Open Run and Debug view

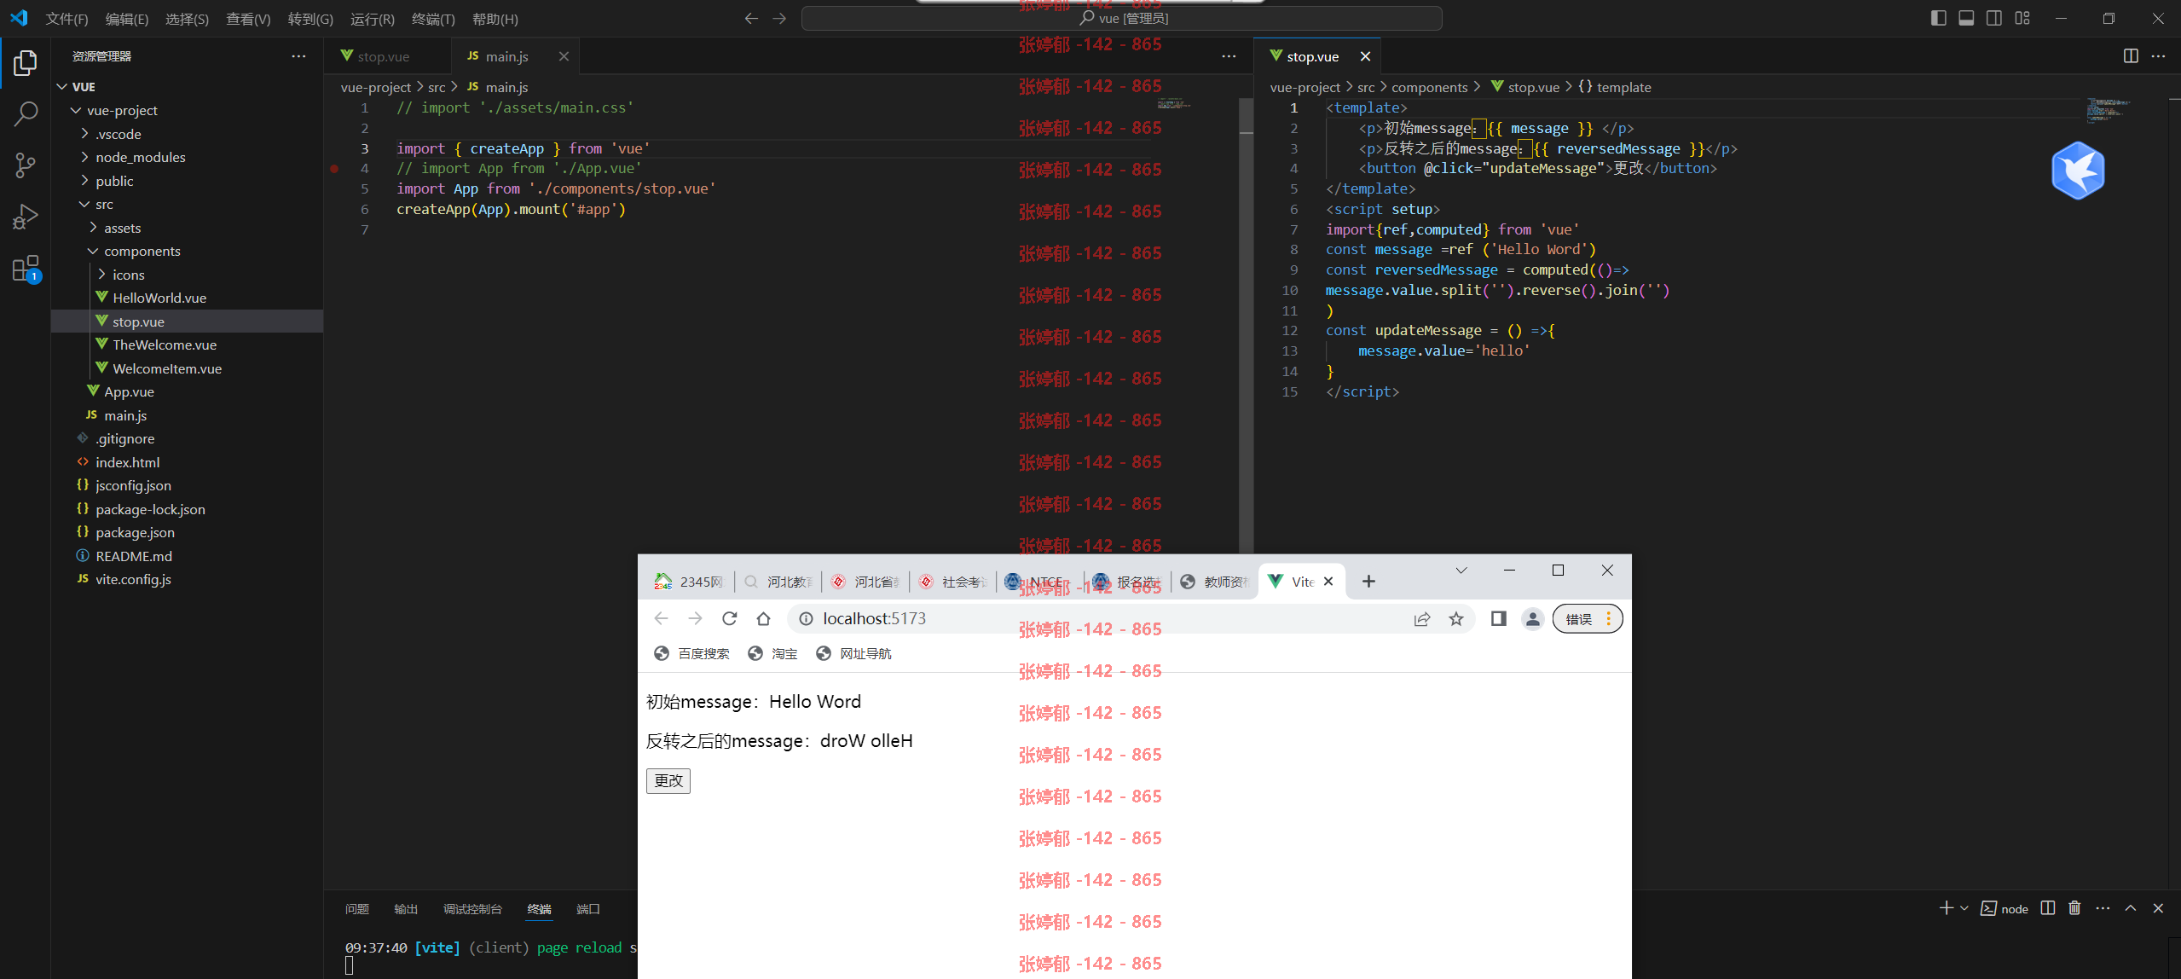pyautogui.click(x=26, y=217)
